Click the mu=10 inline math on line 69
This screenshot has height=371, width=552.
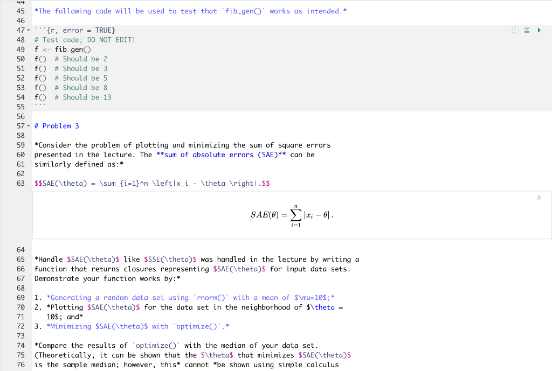point(311,297)
